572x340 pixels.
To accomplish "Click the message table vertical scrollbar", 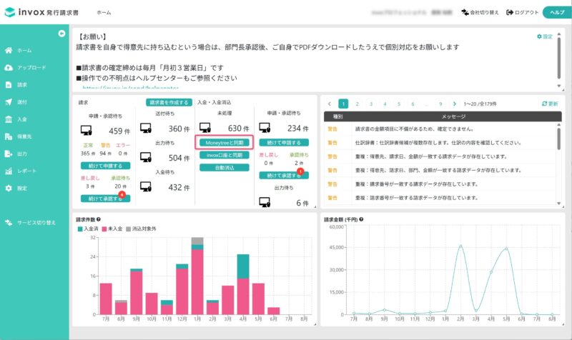I will [559, 139].
